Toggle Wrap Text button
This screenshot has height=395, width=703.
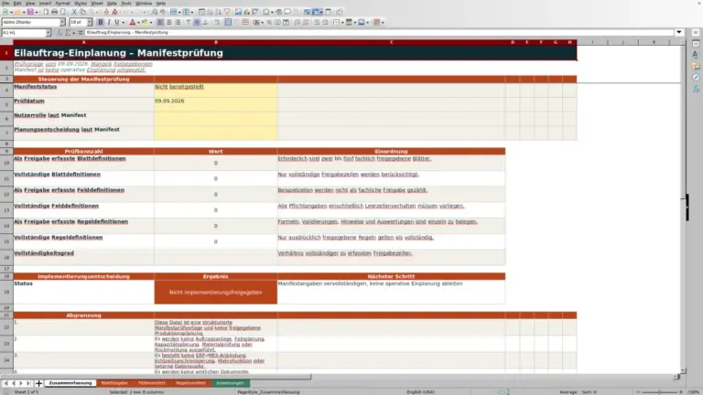(x=217, y=22)
